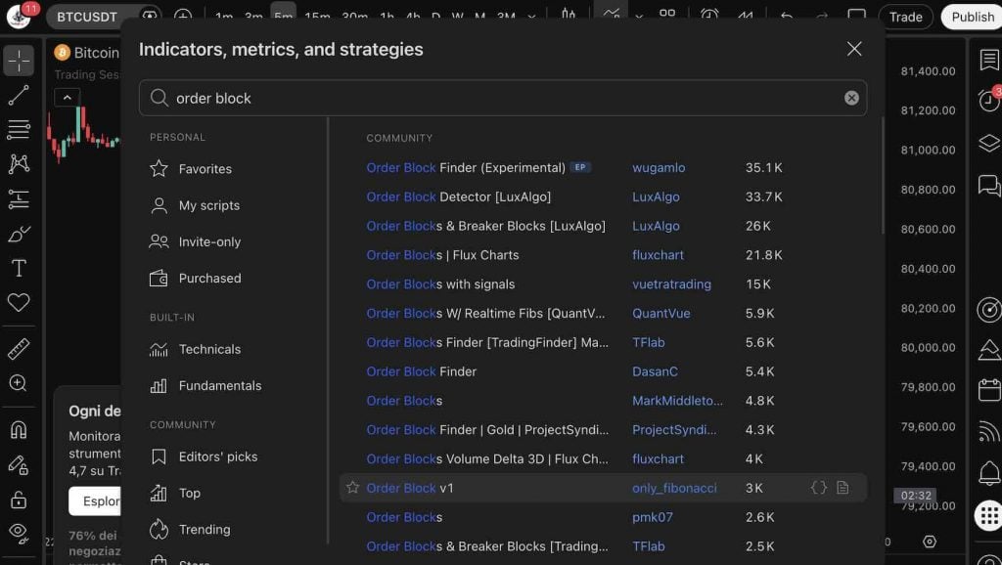
Task: Open the Fundamentals category
Action: [220, 385]
